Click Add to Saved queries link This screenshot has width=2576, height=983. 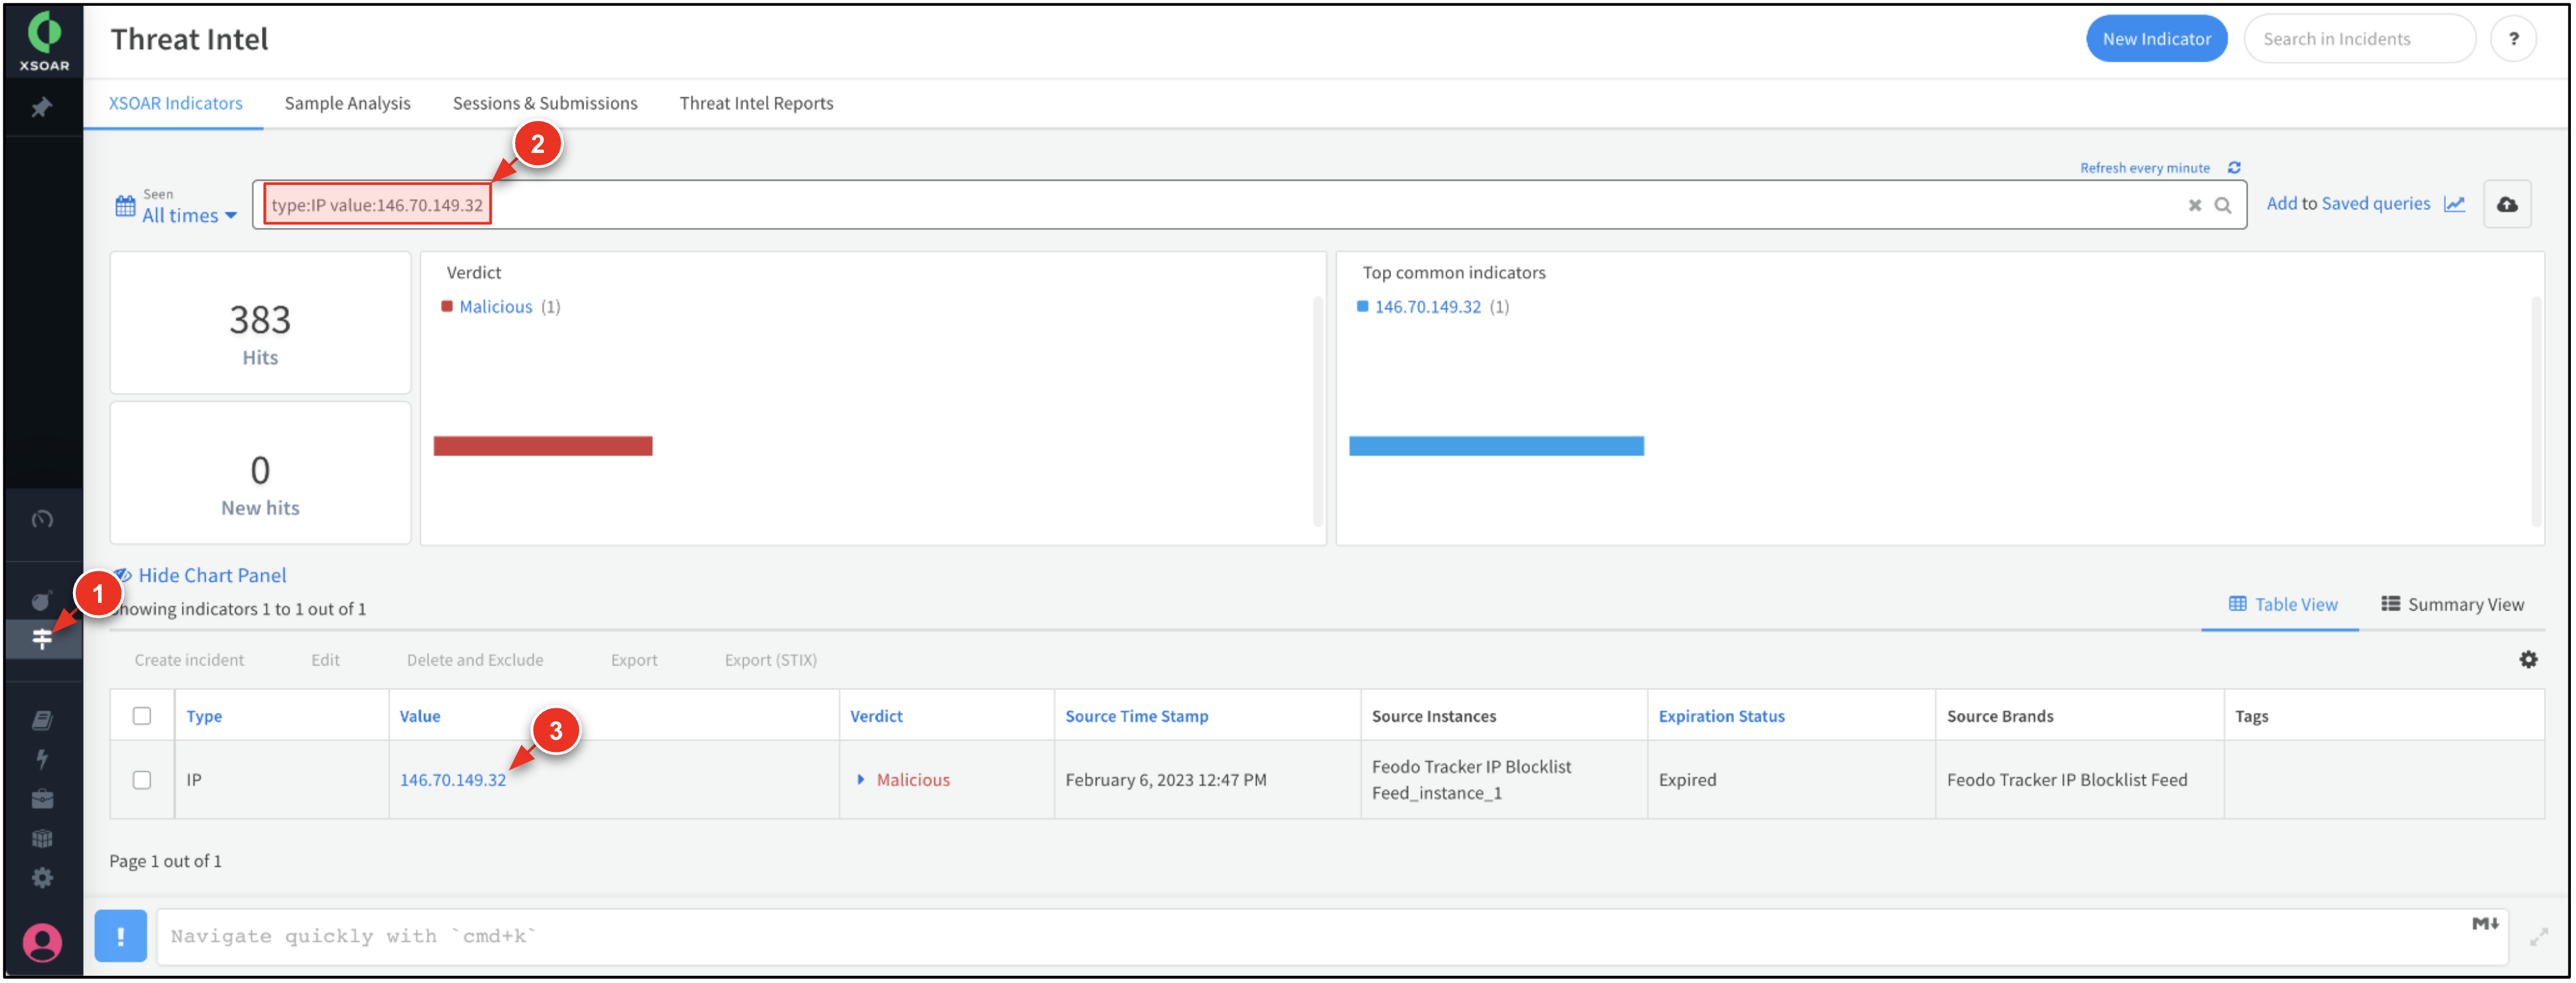pos(2349,204)
